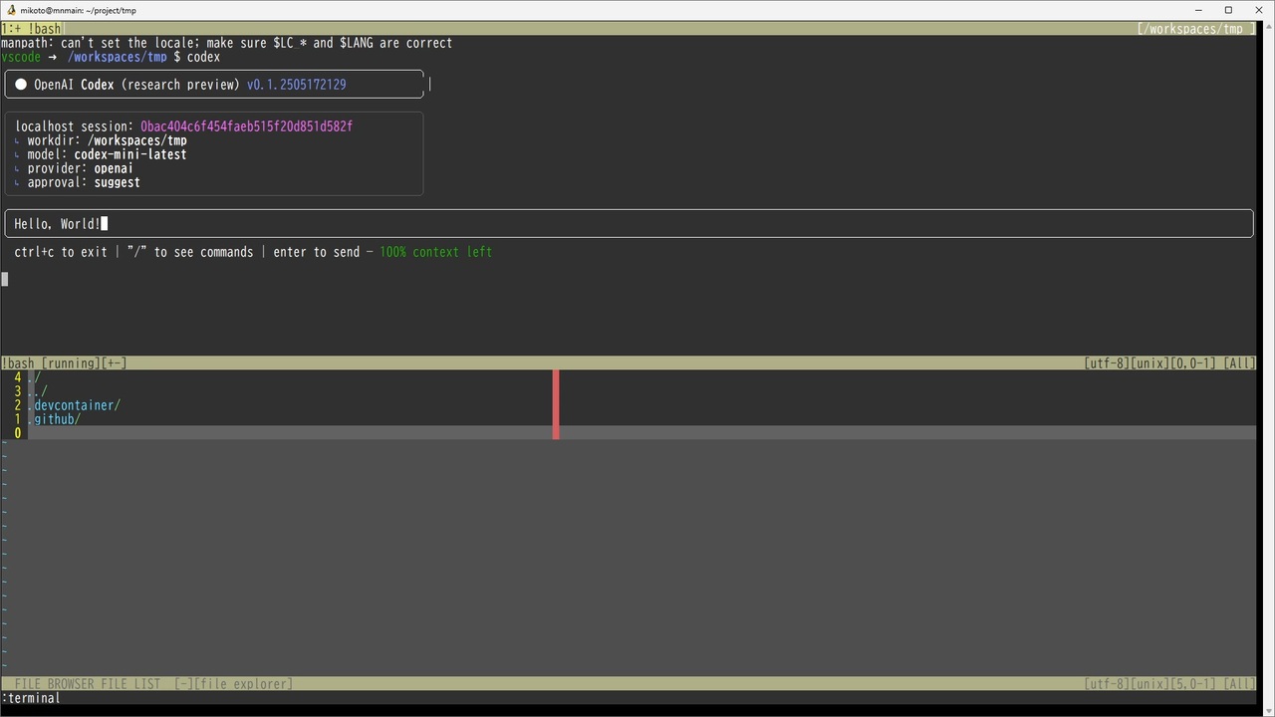Expand the .devcontainer/ directory
This screenshot has height=717, width=1275.
pyautogui.click(x=75, y=405)
